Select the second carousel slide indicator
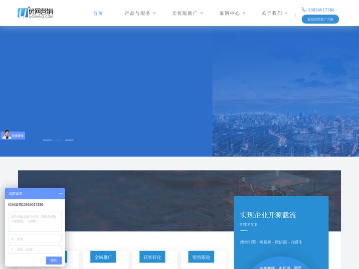 (58, 140)
